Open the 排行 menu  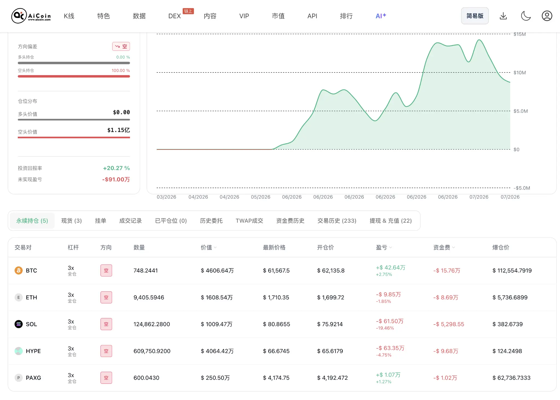(x=346, y=16)
